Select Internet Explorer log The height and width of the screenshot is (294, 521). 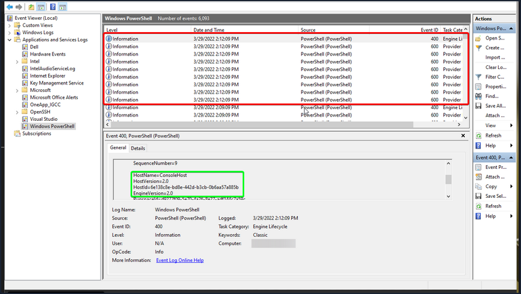click(48, 76)
